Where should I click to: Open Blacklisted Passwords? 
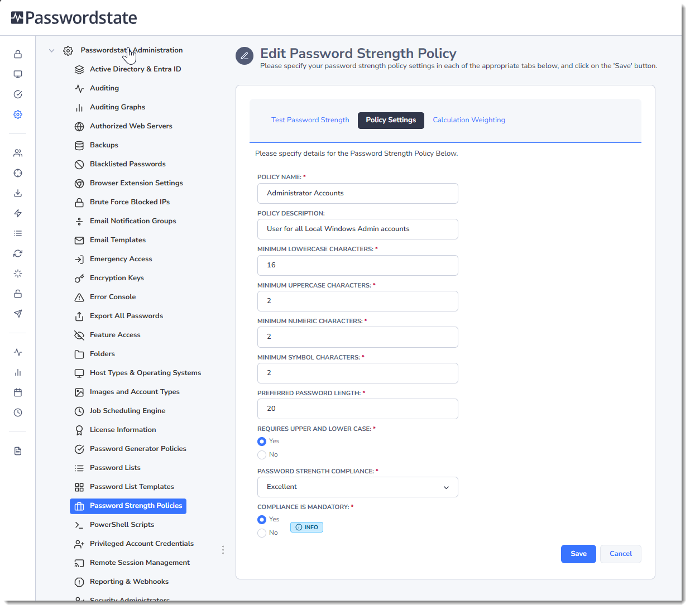pyautogui.click(x=128, y=164)
